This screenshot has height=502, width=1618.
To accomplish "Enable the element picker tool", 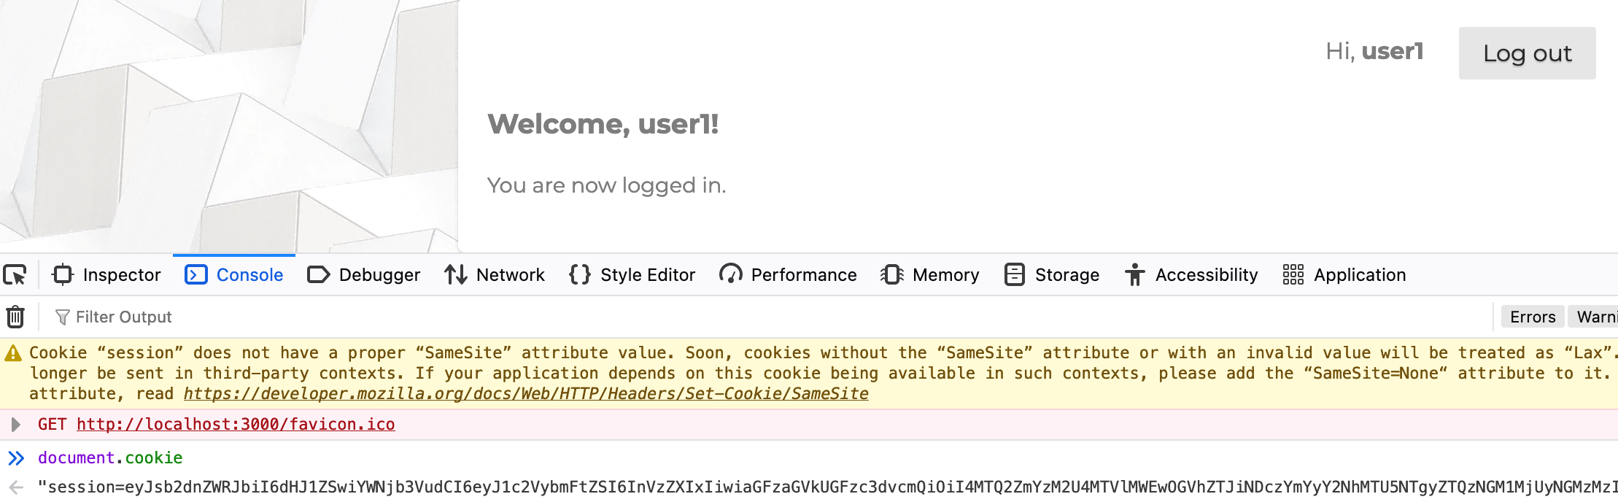I will [15, 275].
